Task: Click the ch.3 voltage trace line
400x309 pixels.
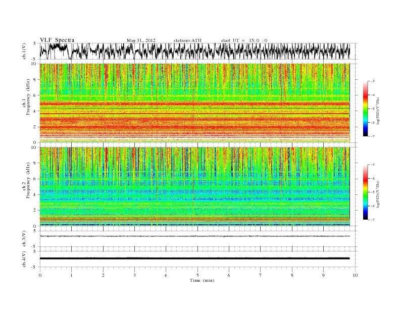Action: [194, 236]
